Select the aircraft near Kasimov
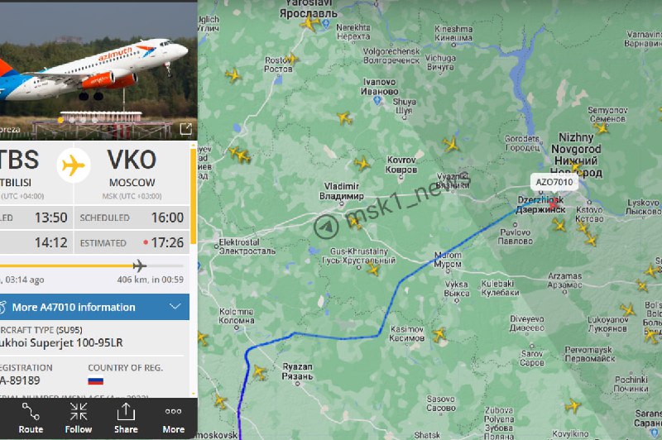Screen dimensions: 662x440 point(439,334)
